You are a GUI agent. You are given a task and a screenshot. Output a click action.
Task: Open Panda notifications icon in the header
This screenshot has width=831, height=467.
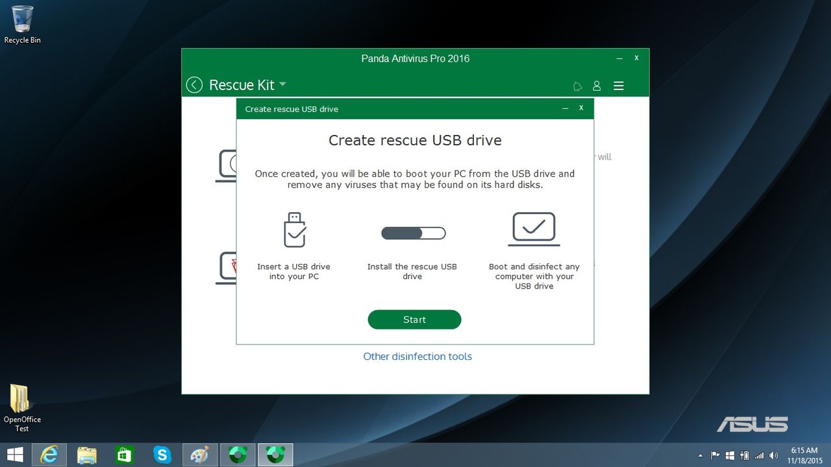[577, 86]
